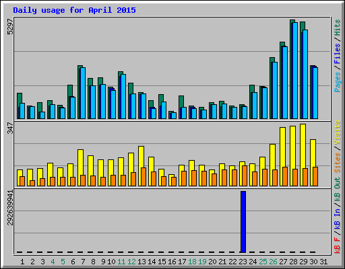This screenshot has width=345, height=269.
Task: Click the 'kB F / kB In / kB Out' legend
Action: click(x=337, y=215)
